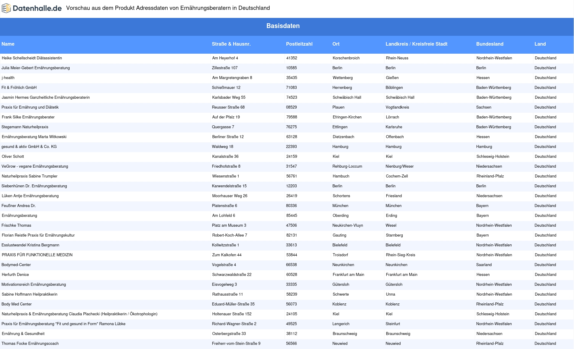Click Naturheilpraxis & Ernährungsberatung Claudia Plachecki entry
The image size is (574, 349).
pyautogui.click(x=80, y=314)
